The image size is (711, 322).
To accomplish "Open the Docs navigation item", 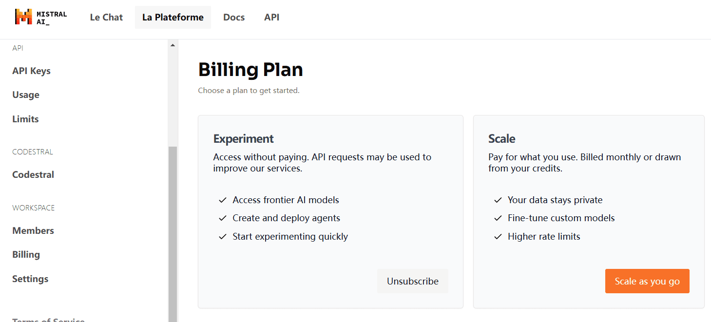I will tap(234, 18).
